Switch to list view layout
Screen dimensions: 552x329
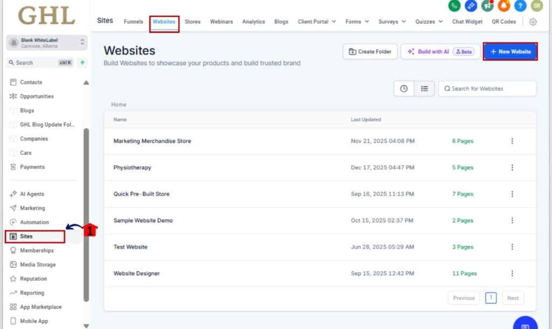click(424, 88)
